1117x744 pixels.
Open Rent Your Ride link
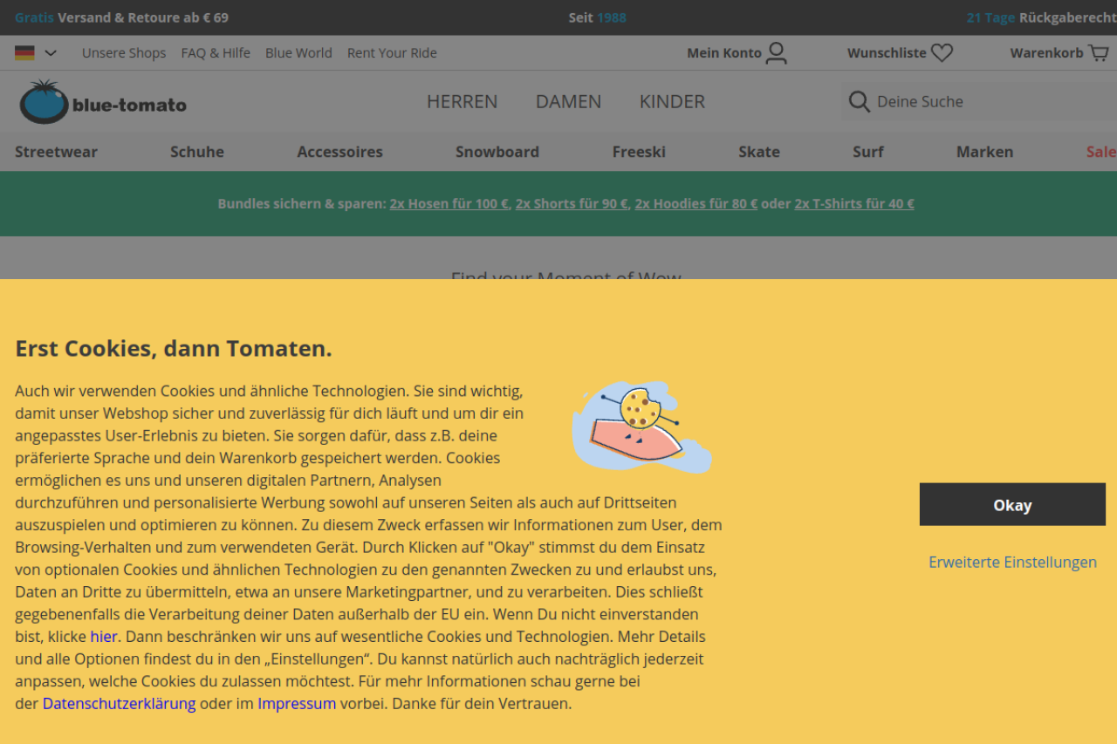(392, 53)
